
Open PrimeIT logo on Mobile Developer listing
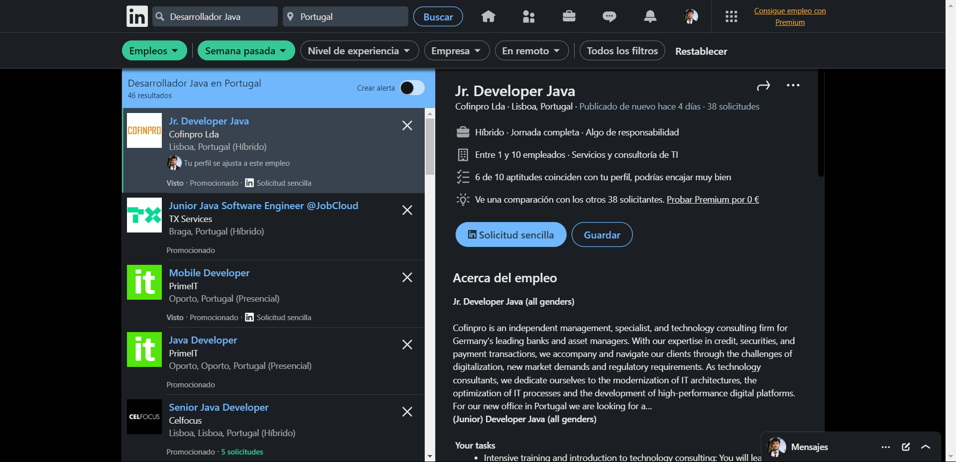point(144,282)
